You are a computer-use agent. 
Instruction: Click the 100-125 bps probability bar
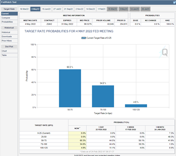[x=136, y=106]
